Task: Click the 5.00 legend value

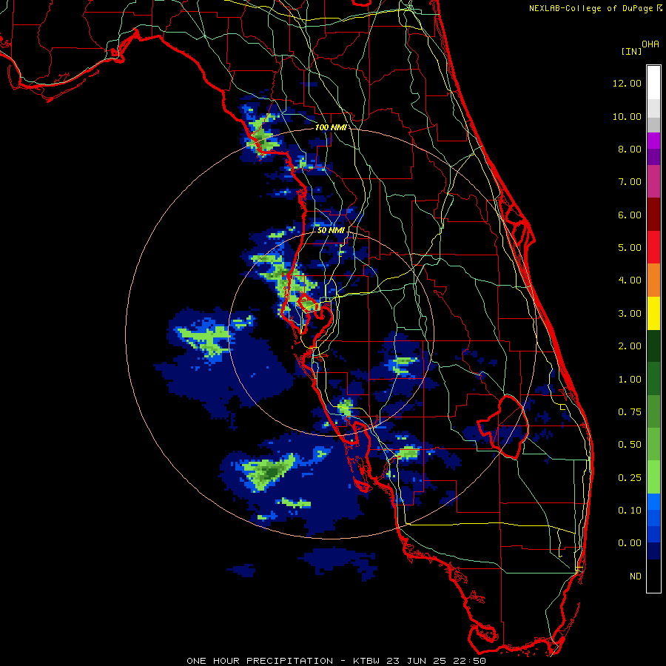Action: [x=630, y=248]
